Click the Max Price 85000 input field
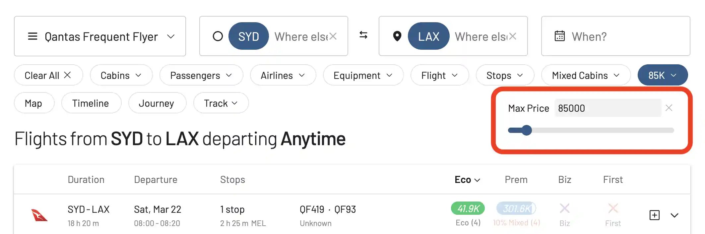Viewport: 705px width, 234px height. click(x=608, y=108)
